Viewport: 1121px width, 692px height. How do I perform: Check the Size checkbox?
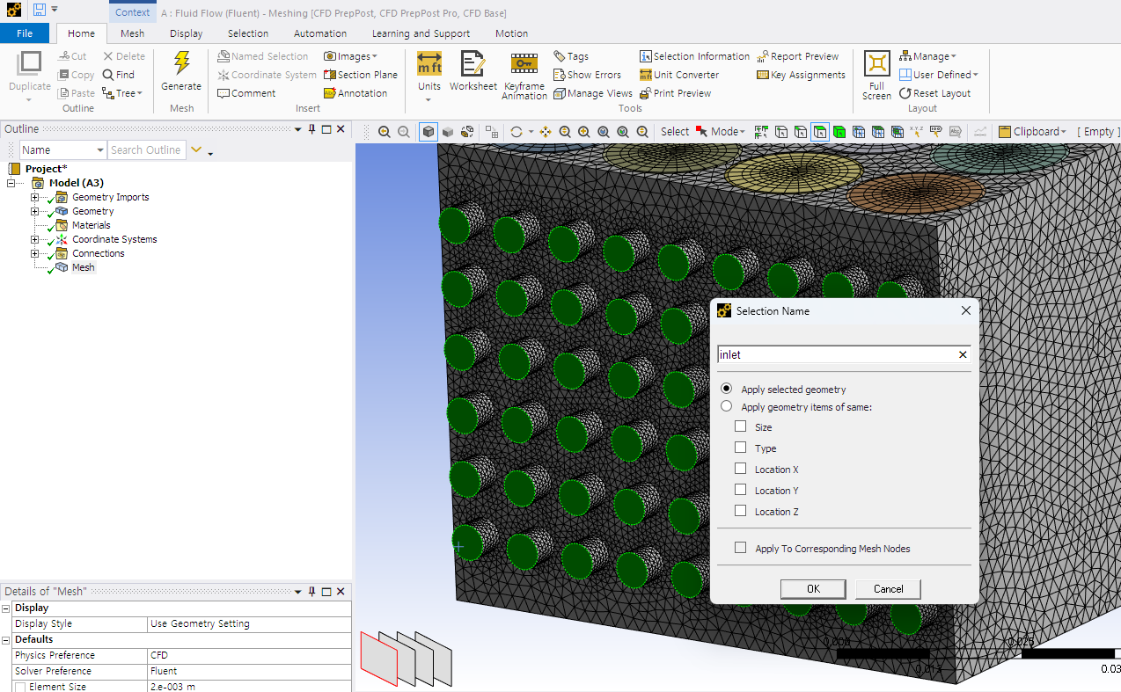click(x=740, y=426)
